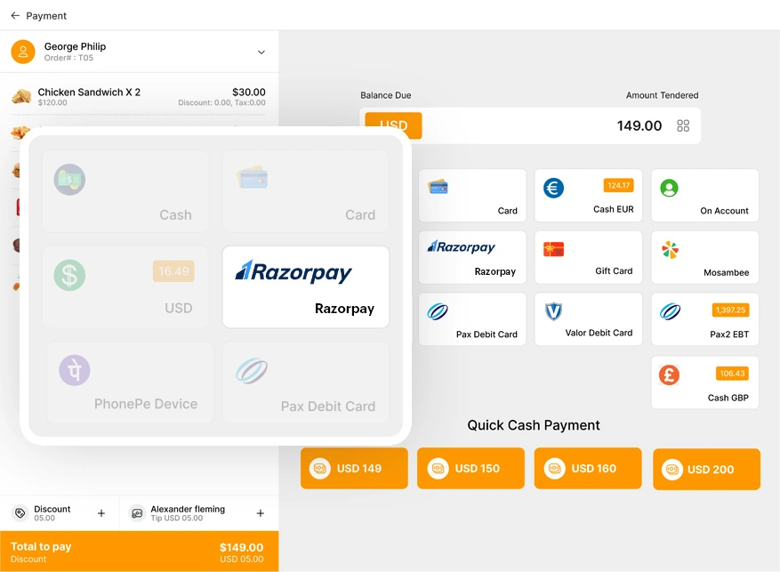Click the $30.00 item price

[x=249, y=92]
